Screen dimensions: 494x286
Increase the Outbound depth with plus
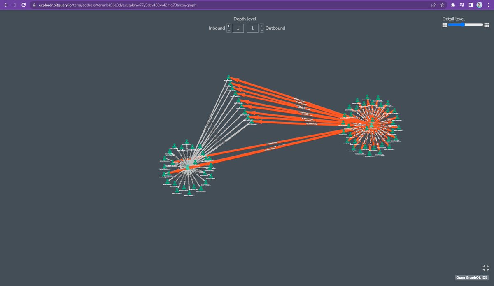[x=262, y=26]
